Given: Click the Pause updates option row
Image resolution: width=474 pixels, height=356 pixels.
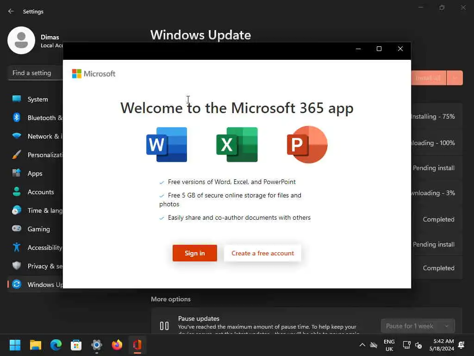Looking at the screenshot, I should click(306, 322).
